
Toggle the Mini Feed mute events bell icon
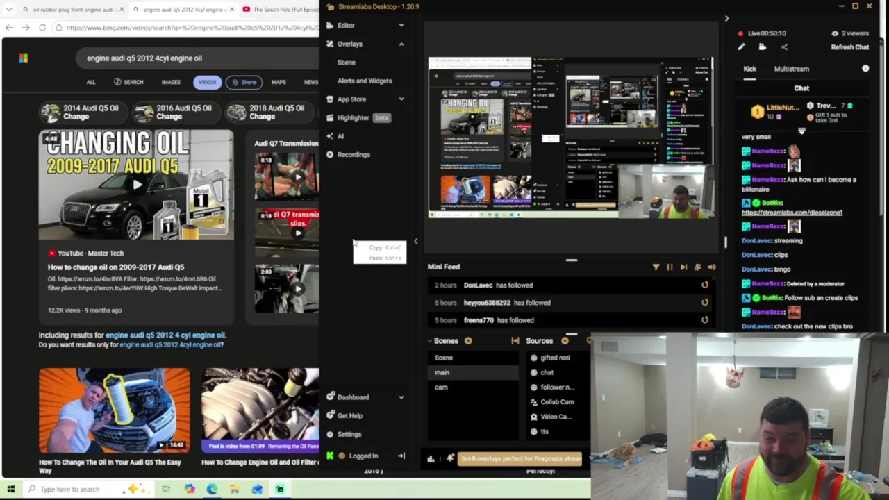(x=697, y=267)
